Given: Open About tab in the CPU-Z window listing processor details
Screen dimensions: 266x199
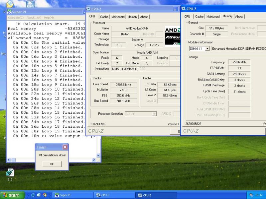Looking at the screenshot, I should click(x=144, y=17).
